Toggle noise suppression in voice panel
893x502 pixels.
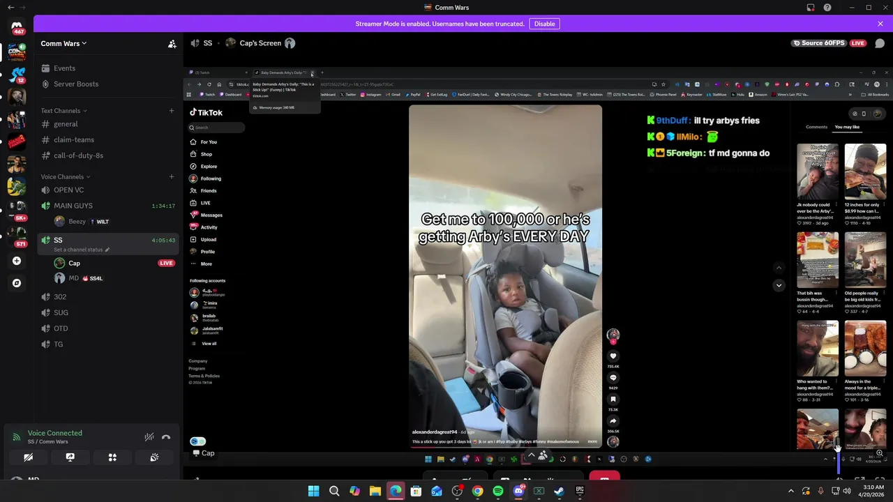[149, 437]
